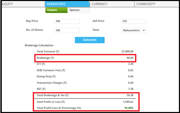Screen dimensions: 180x113
Task: Click the STT value 2.20
Action: 131,64
